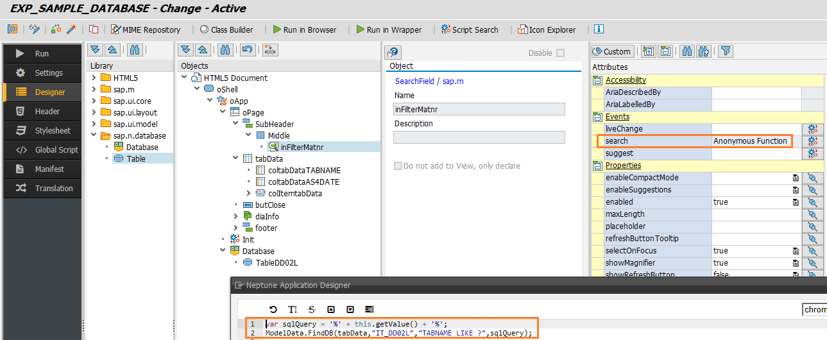Click expand-all icon in Attributes toolbar

coord(649,51)
